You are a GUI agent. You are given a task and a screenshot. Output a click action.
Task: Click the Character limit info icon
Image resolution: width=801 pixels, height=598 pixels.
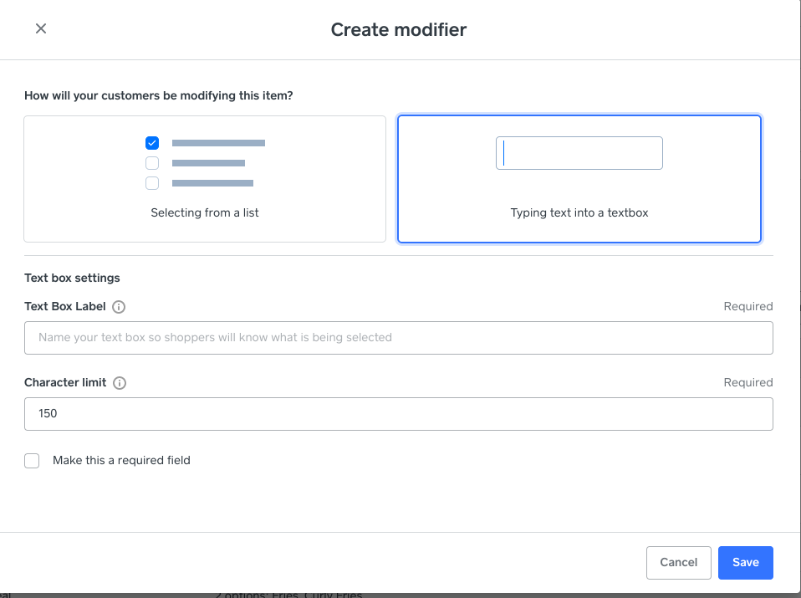[120, 383]
